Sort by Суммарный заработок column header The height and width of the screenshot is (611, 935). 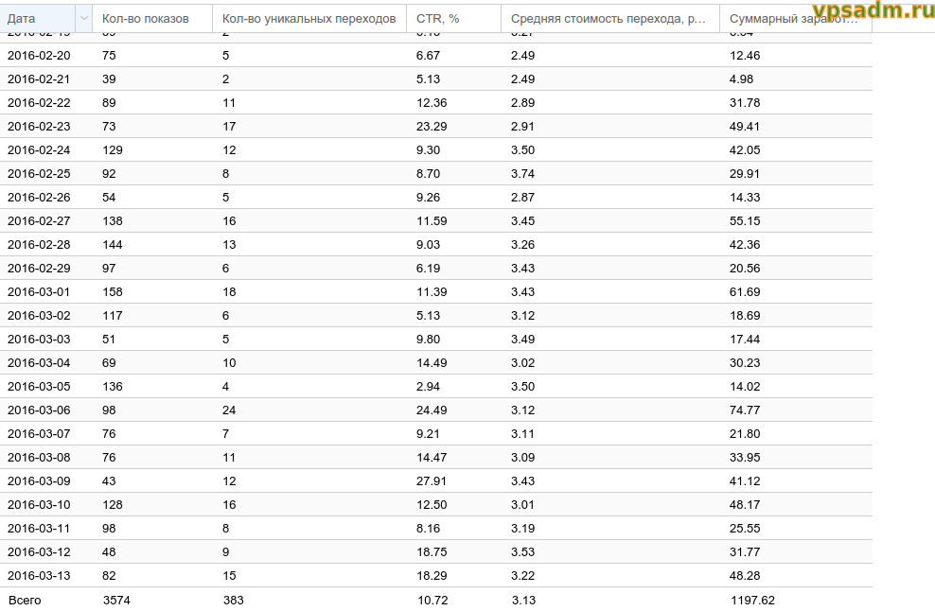793,19
